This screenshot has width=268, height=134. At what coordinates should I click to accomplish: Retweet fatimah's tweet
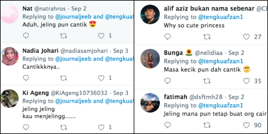(x=207, y=125)
